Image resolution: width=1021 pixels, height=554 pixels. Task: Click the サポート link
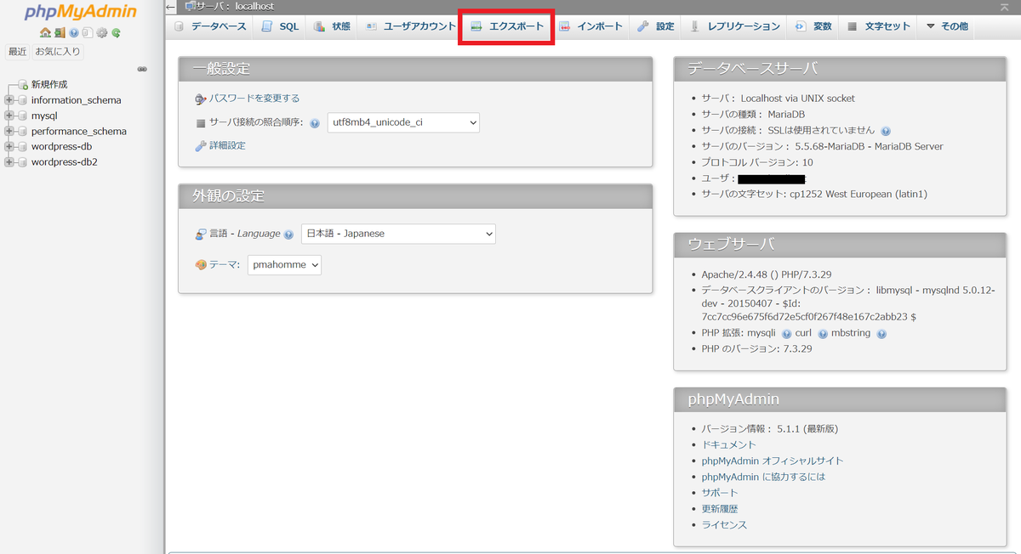coord(720,493)
